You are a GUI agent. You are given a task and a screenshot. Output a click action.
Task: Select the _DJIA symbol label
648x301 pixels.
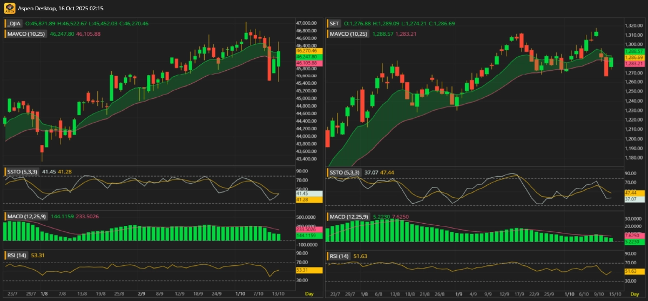click(x=12, y=24)
